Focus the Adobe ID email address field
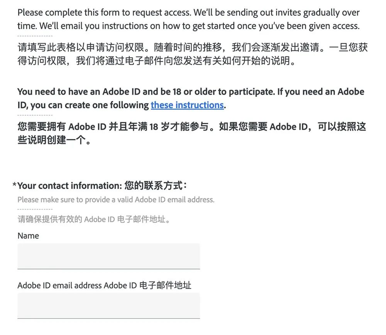 click(x=108, y=306)
